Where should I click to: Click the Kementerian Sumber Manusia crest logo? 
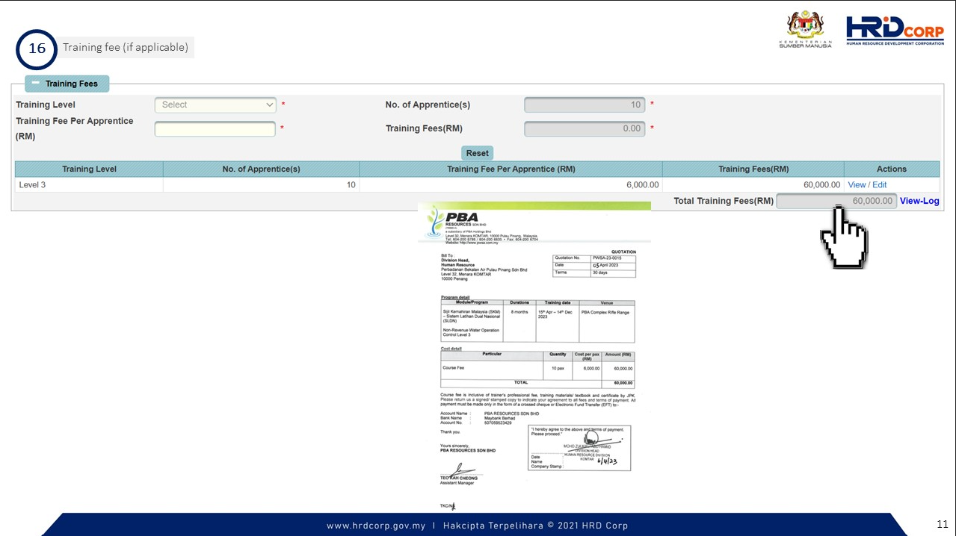(805, 30)
